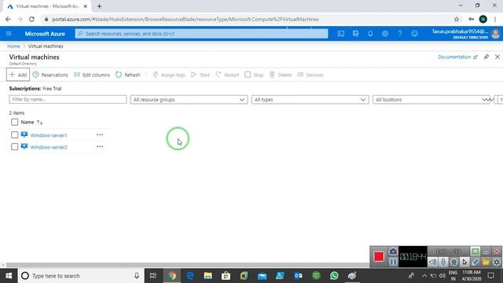Screen dimensions: 503x283
Task: Open WhatsApp from the taskbar
Action: pos(334,276)
